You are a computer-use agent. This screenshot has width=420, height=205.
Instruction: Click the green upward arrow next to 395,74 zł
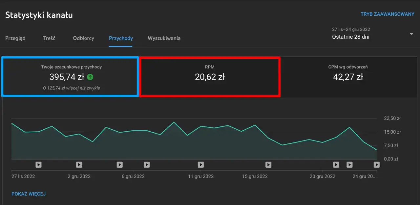tap(91, 77)
